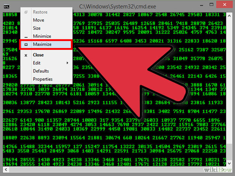The width and height of the screenshot is (235, 176).
Task: Open Defaults from the menu
Action: click(x=41, y=71)
